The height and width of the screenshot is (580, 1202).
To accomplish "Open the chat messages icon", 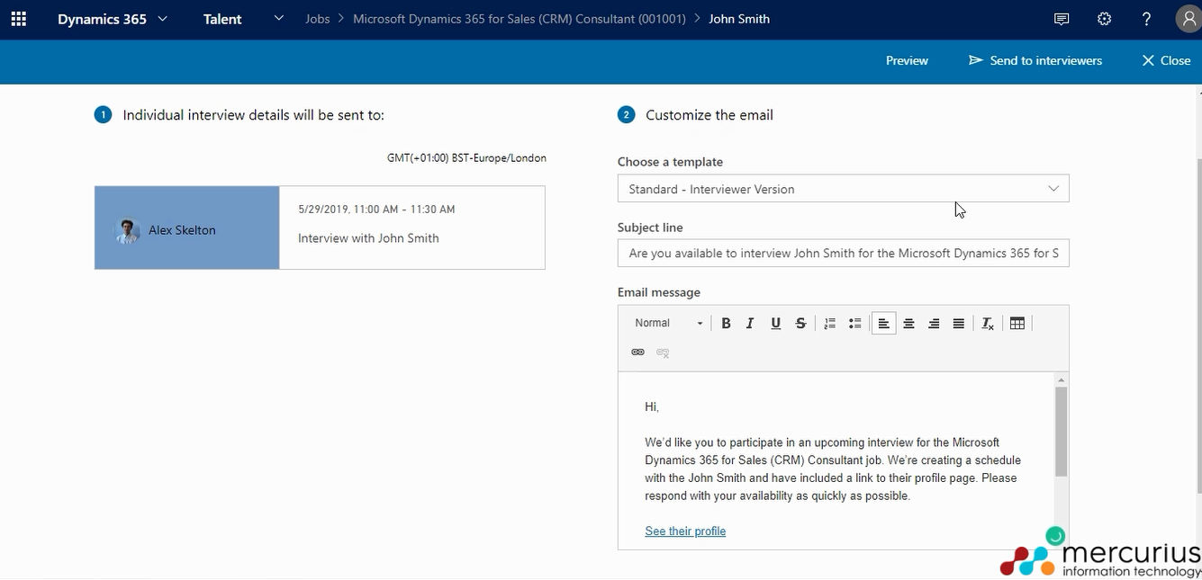I will point(1062,19).
